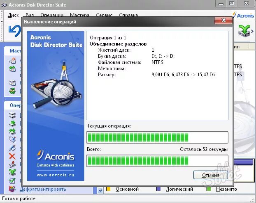The height and width of the screenshot is (203, 256).
Task: Click the Незанято legend label
Action: coord(226,189)
